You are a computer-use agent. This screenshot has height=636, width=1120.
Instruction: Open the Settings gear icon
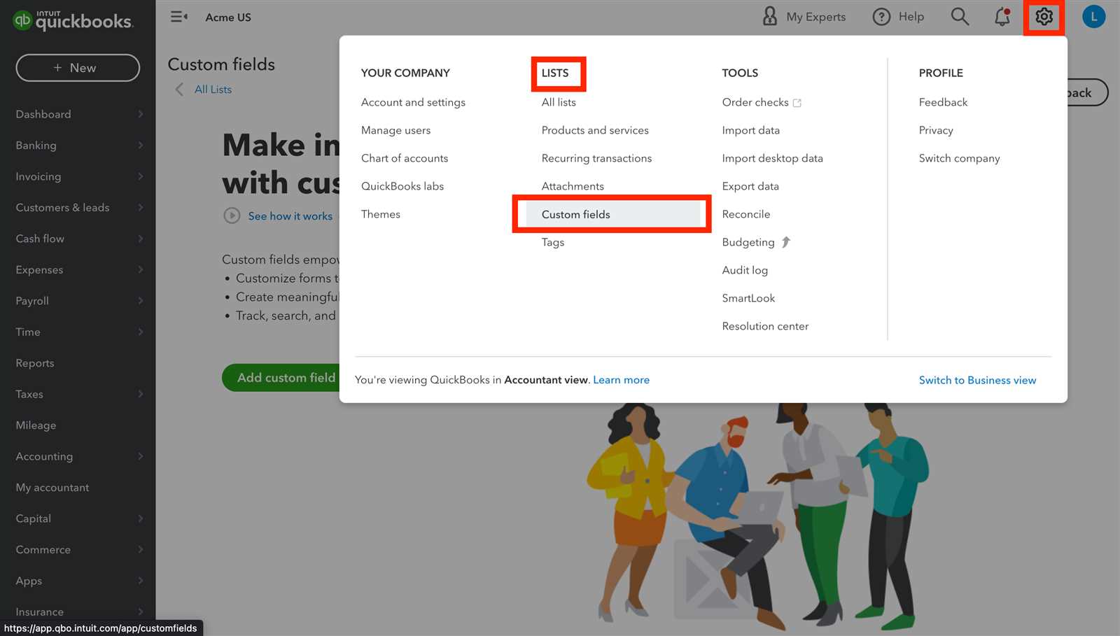(x=1044, y=17)
